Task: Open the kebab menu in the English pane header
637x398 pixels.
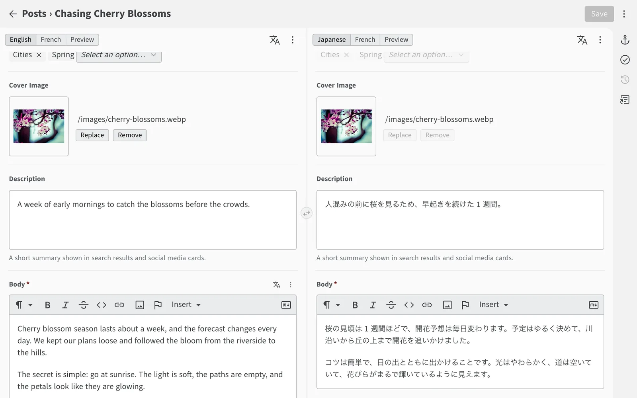Action: 293,40
